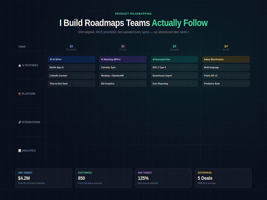Open the DEI Analytics card
This screenshot has height=200, width=267.
123,83
